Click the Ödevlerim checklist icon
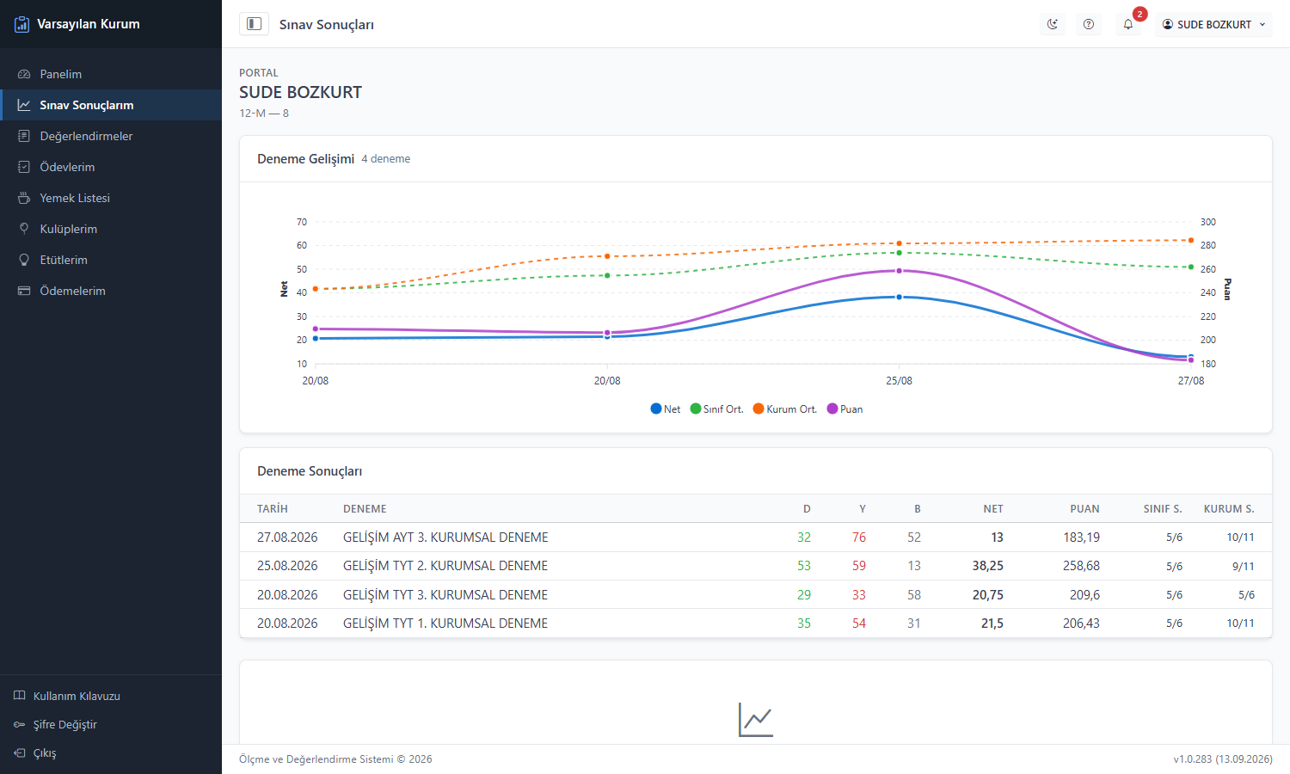 point(24,167)
